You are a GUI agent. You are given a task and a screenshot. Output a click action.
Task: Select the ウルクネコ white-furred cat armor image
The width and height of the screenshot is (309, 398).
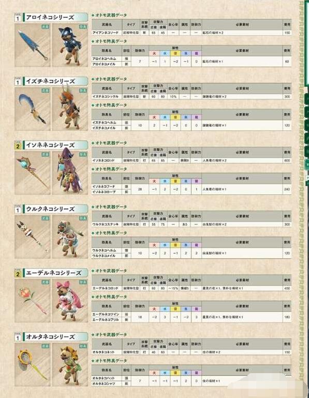pos(70,237)
